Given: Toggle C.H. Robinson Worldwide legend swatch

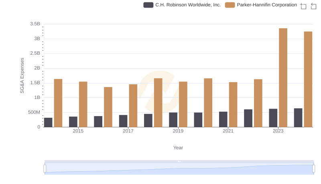Looking at the screenshot, I should pos(148,5).
